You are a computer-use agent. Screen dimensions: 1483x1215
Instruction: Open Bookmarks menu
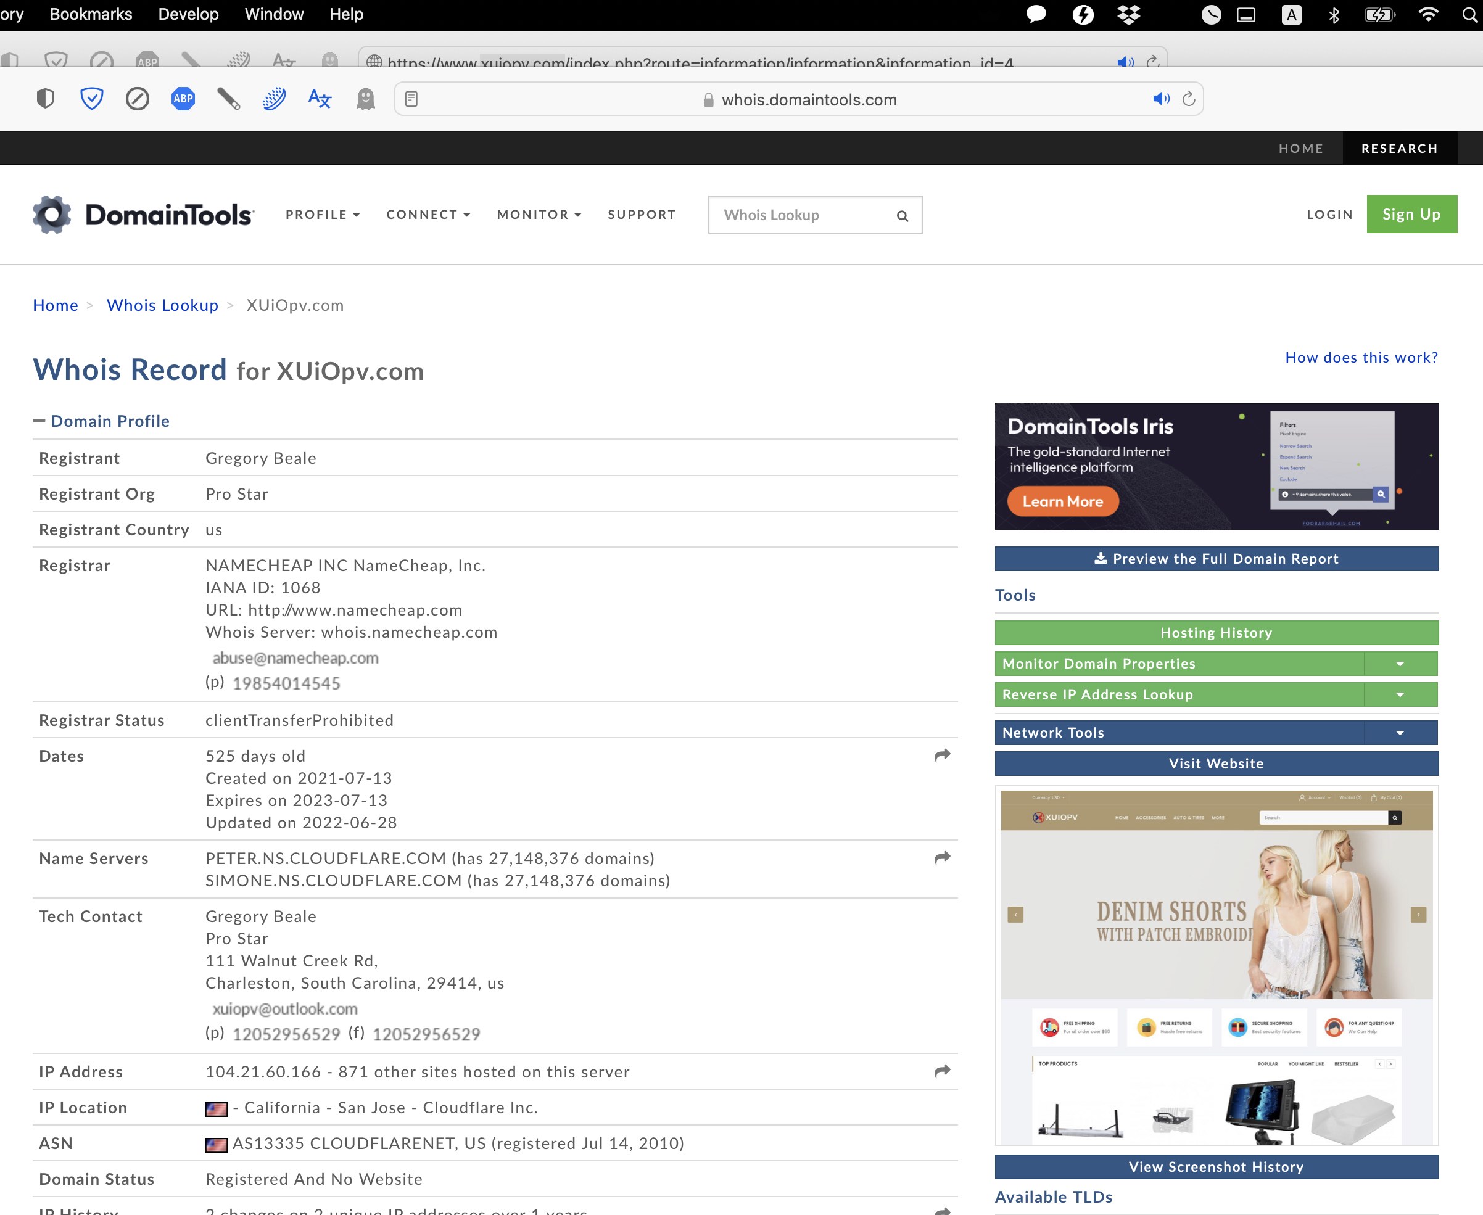click(91, 14)
